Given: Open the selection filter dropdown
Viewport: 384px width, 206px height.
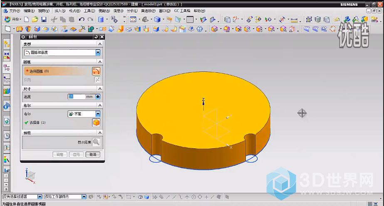Looking at the screenshot, I should pos(40,197).
